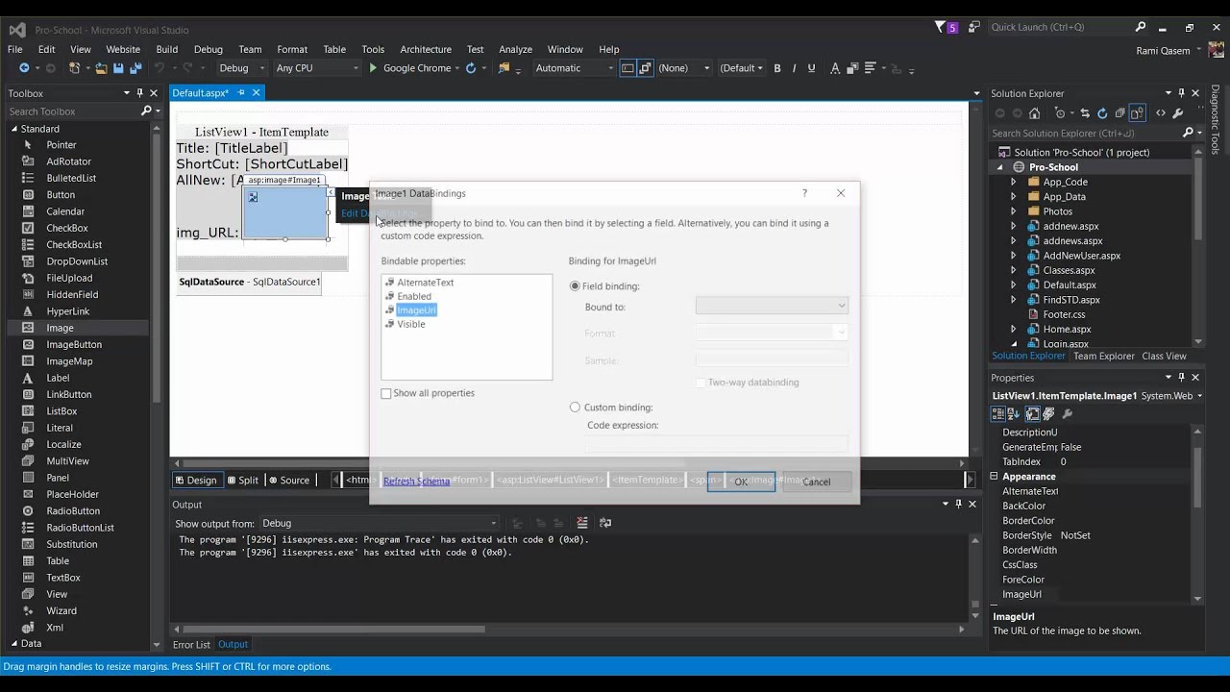Click the Clear All icon in Output toolbar

point(582,523)
